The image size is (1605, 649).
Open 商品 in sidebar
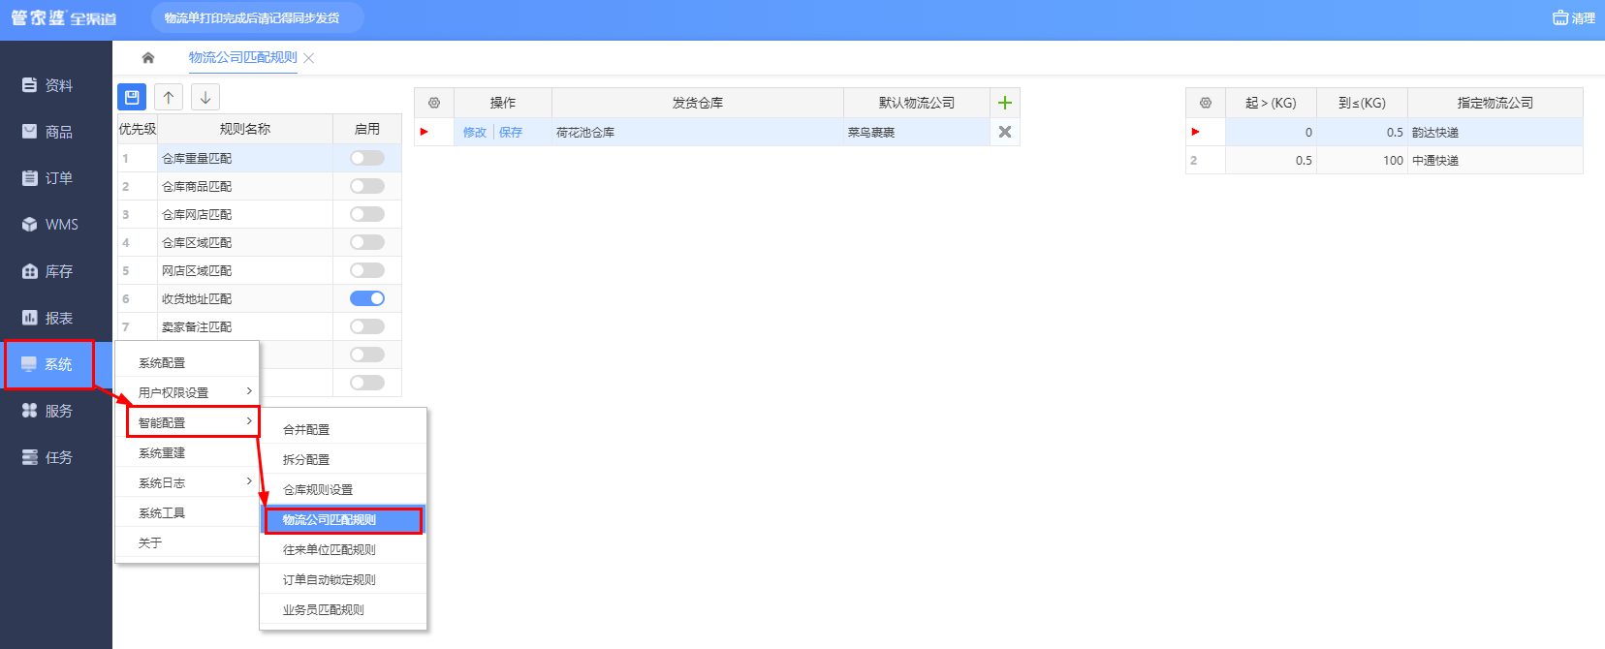pyautogui.click(x=56, y=132)
